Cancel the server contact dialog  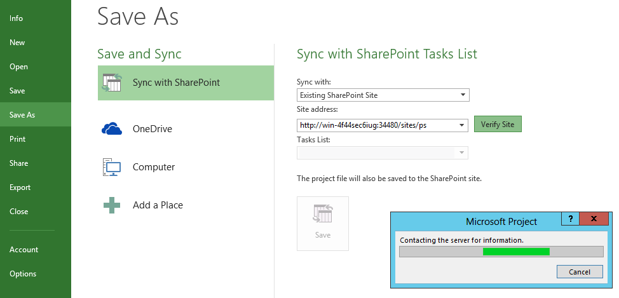(x=580, y=272)
